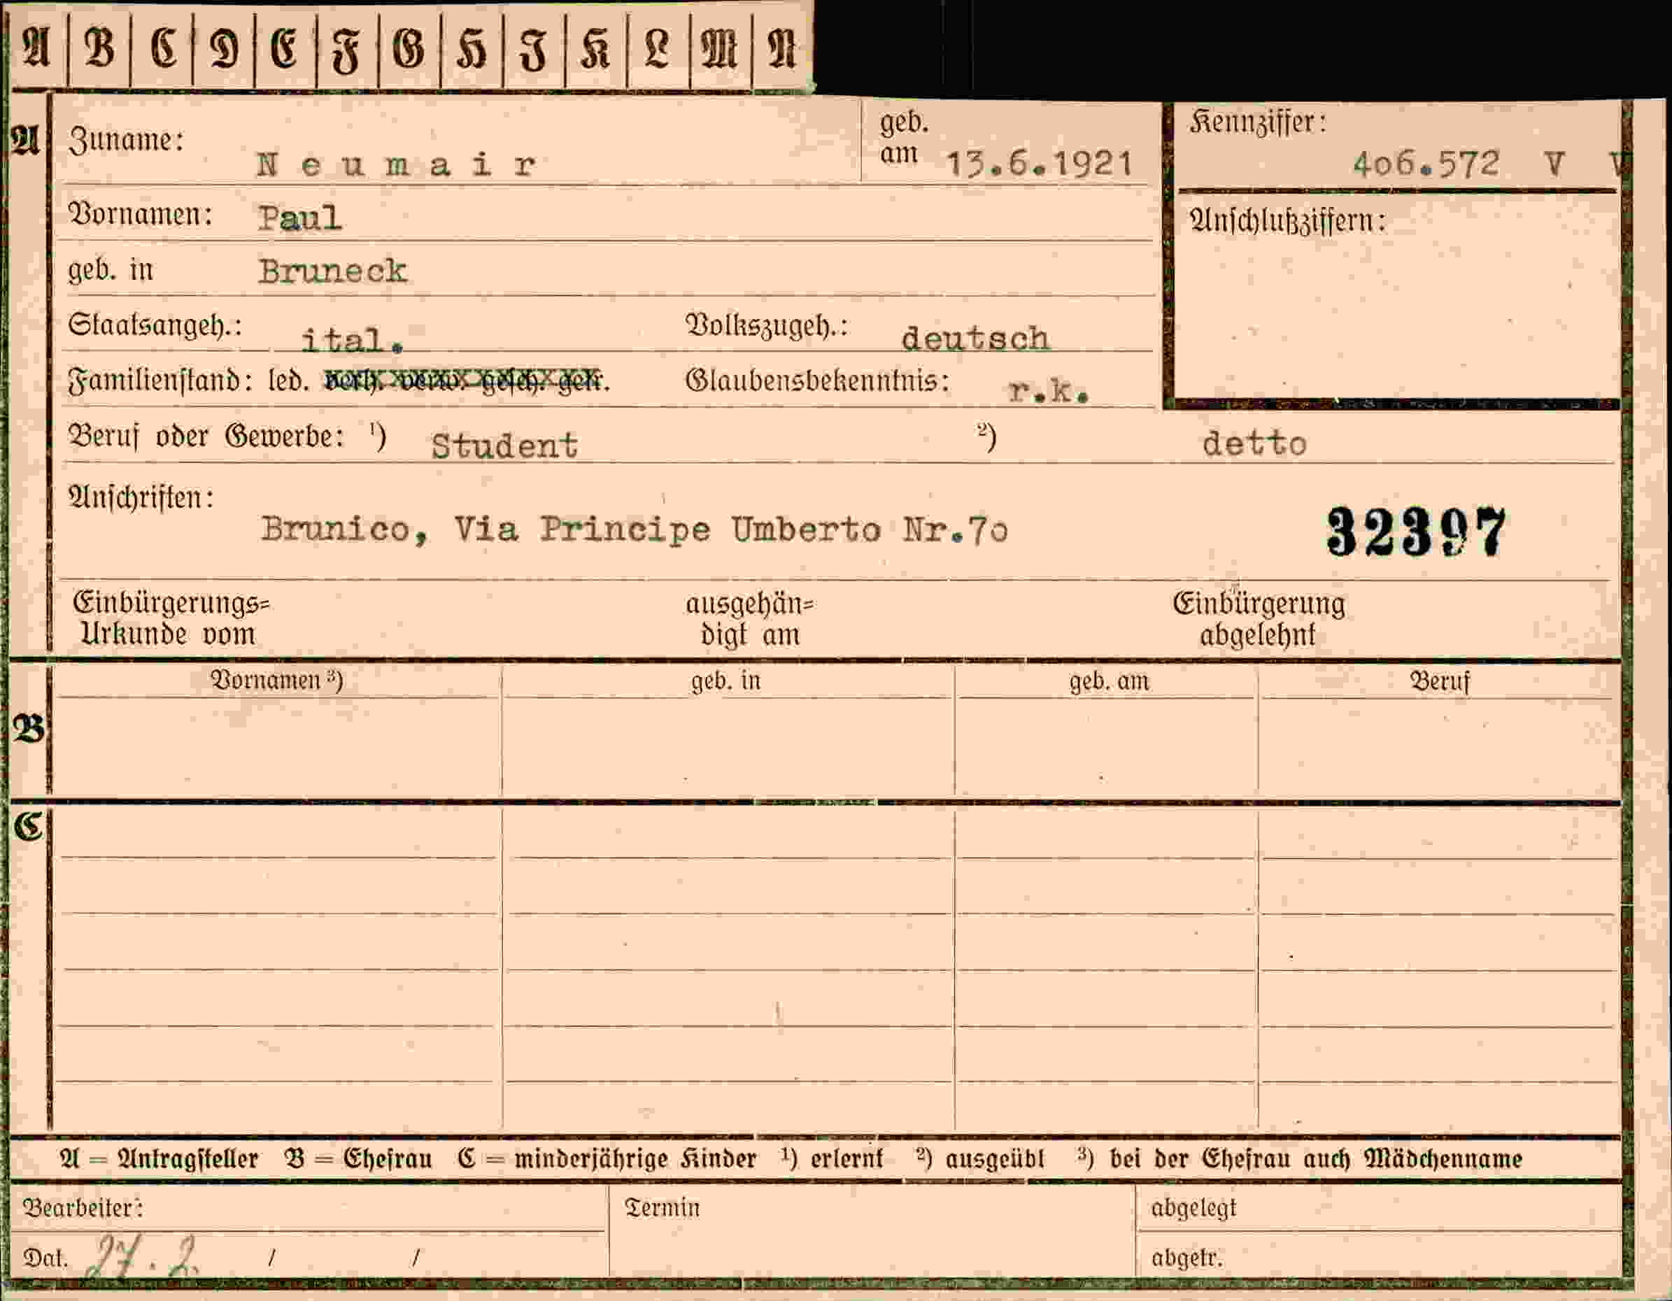Click the 'Einbürgerungs-Urkunde vom' label
This screenshot has height=1301, width=1672.
pyautogui.click(x=171, y=619)
